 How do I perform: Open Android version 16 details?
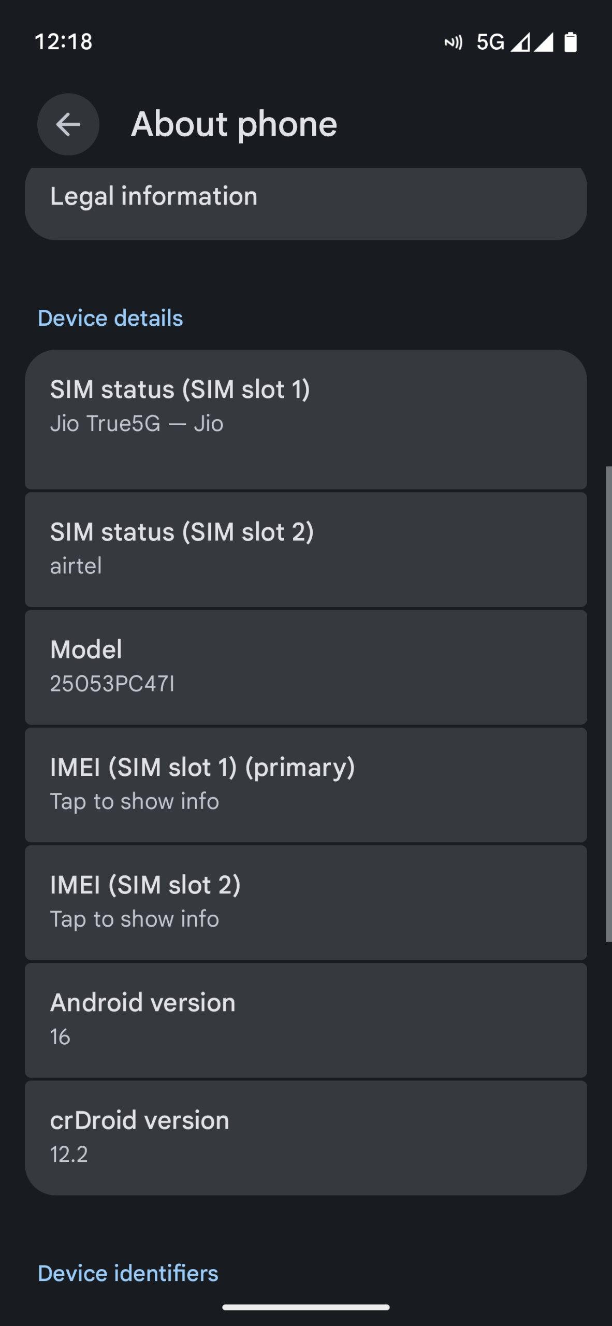pyautogui.click(x=305, y=1020)
